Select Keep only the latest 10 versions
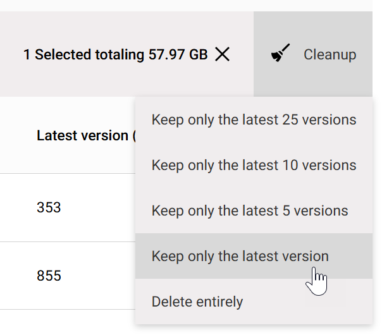Viewport: 382px width, 335px height. (254, 166)
